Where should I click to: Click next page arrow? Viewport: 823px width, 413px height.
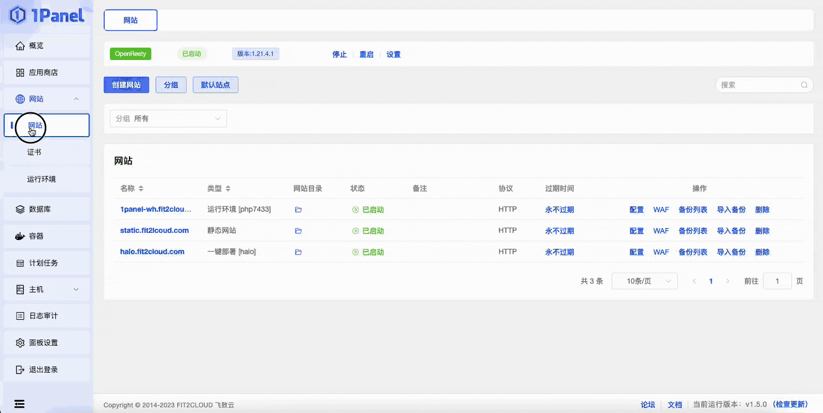coord(728,281)
